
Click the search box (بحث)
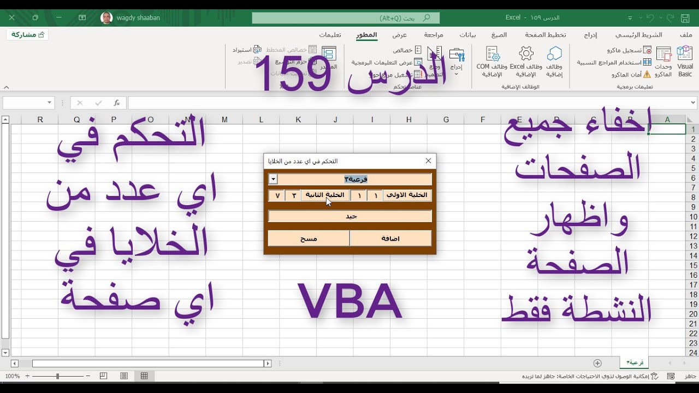(345, 18)
